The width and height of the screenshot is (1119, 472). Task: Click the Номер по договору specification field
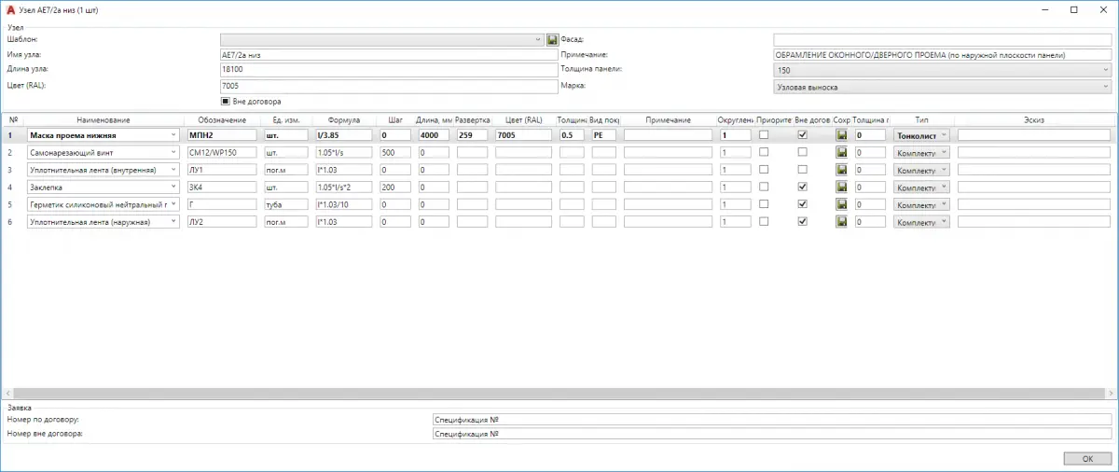[x=772, y=420]
